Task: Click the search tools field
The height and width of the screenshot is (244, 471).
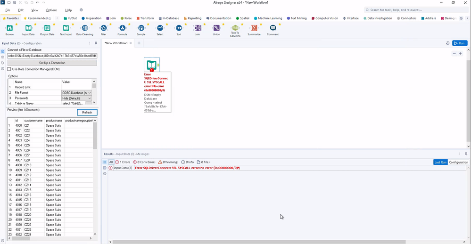Action: click(415, 10)
